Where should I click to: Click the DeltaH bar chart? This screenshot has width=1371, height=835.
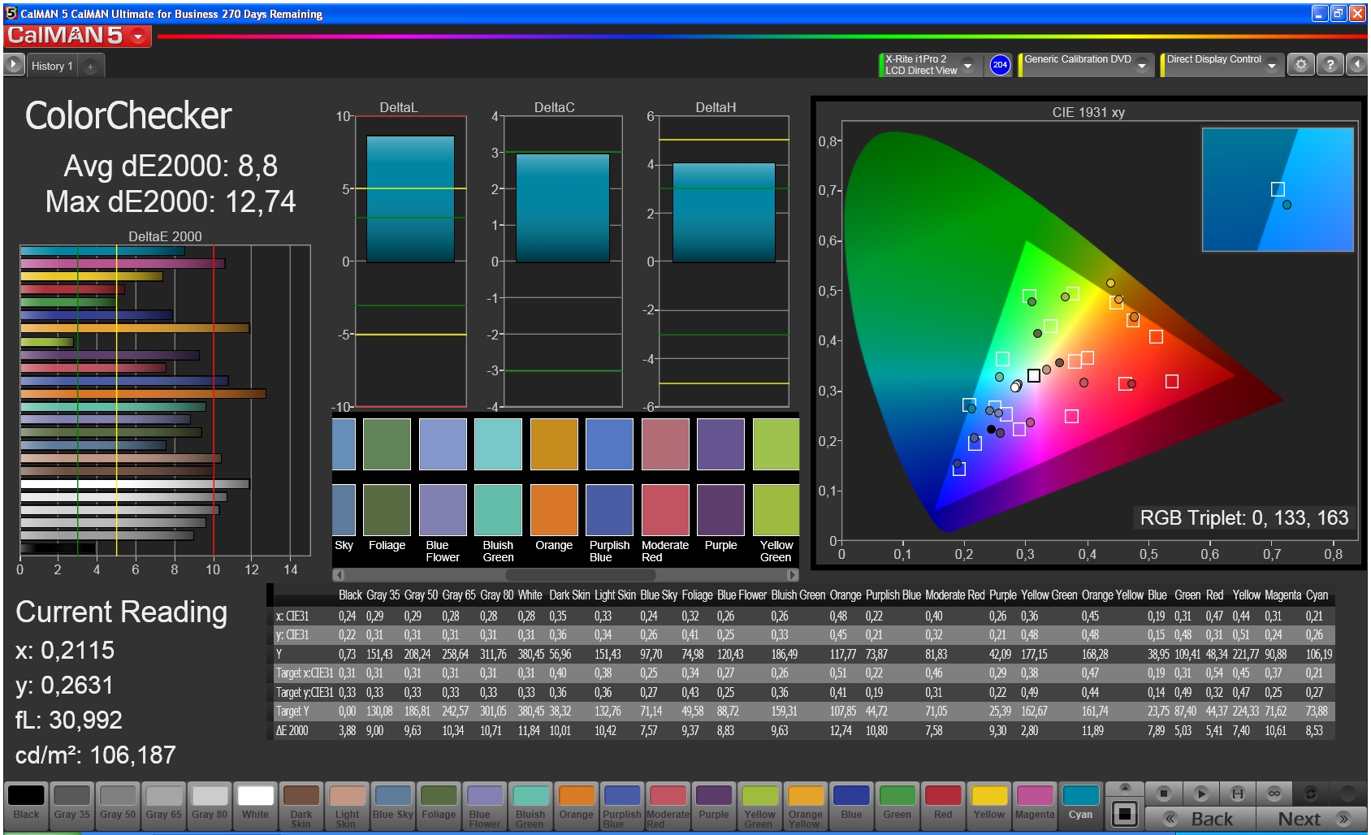(x=724, y=262)
